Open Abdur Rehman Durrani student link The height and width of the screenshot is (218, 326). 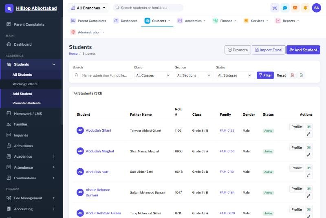[98, 192]
